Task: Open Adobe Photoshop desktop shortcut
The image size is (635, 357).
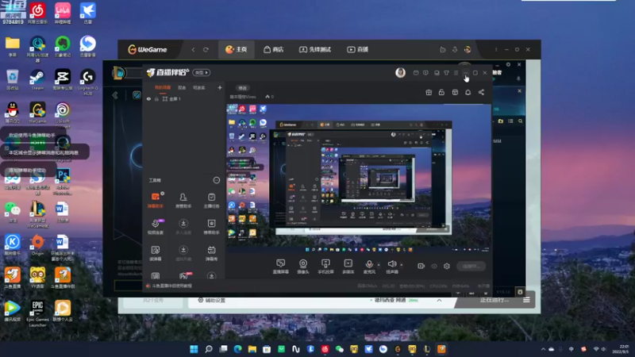Action: point(63,182)
